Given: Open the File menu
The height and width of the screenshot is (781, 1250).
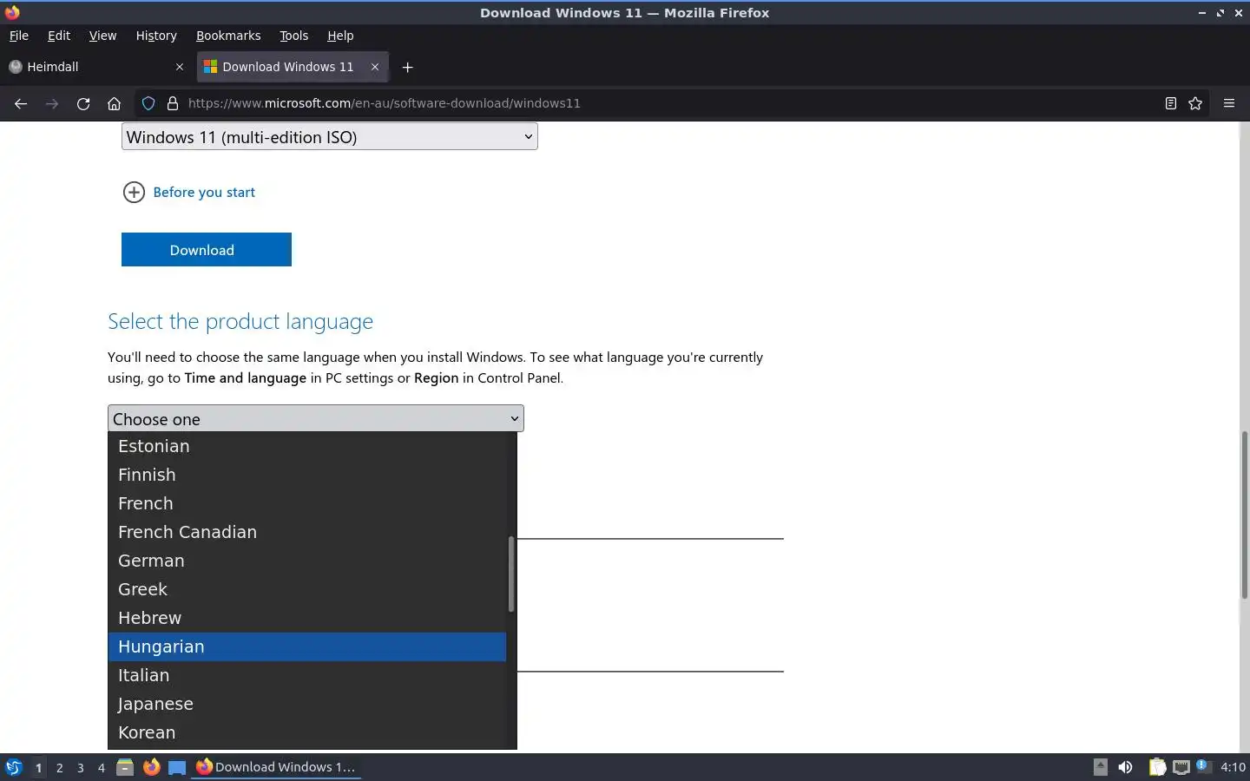Looking at the screenshot, I should pos(19,36).
